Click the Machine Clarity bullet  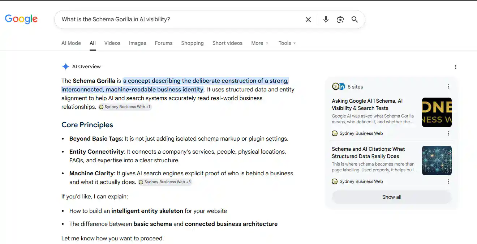coord(181,177)
